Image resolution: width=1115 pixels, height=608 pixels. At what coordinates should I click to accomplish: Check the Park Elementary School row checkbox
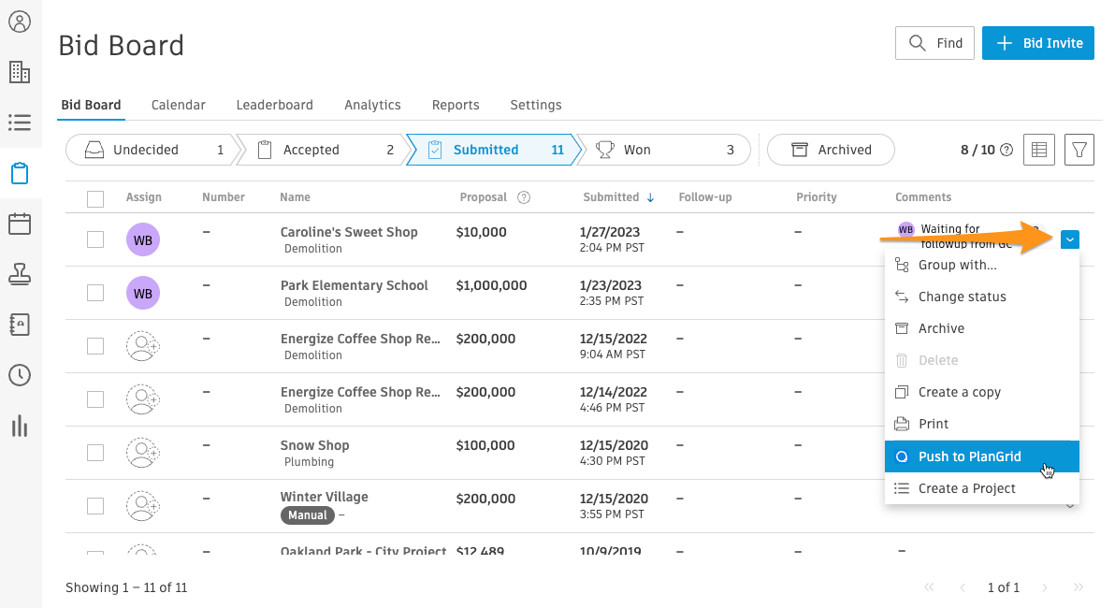coord(95,293)
